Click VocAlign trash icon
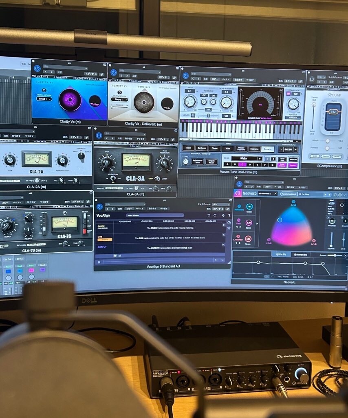The height and width of the screenshot is (418, 348). 99,262
